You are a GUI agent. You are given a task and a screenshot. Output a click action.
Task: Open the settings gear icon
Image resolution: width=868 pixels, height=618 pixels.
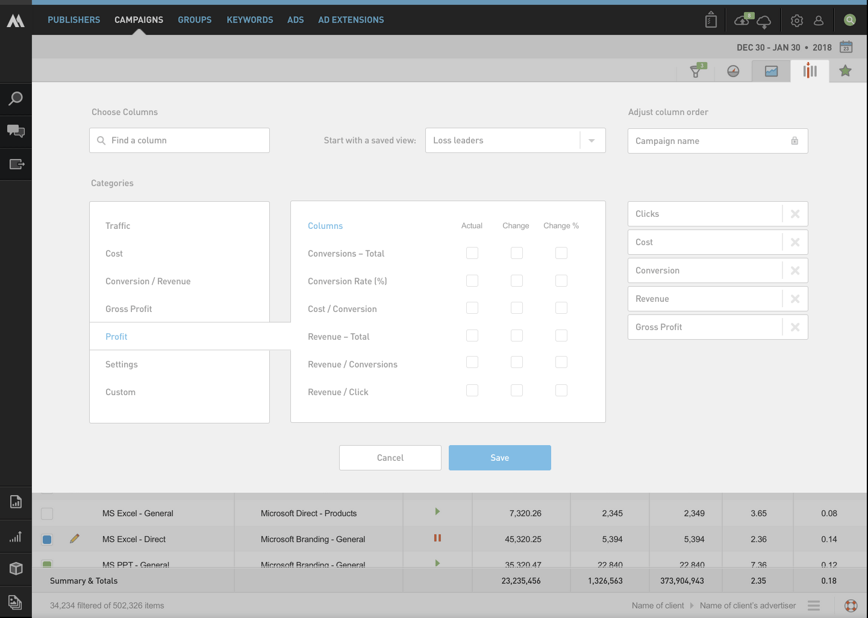coord(796,20)
